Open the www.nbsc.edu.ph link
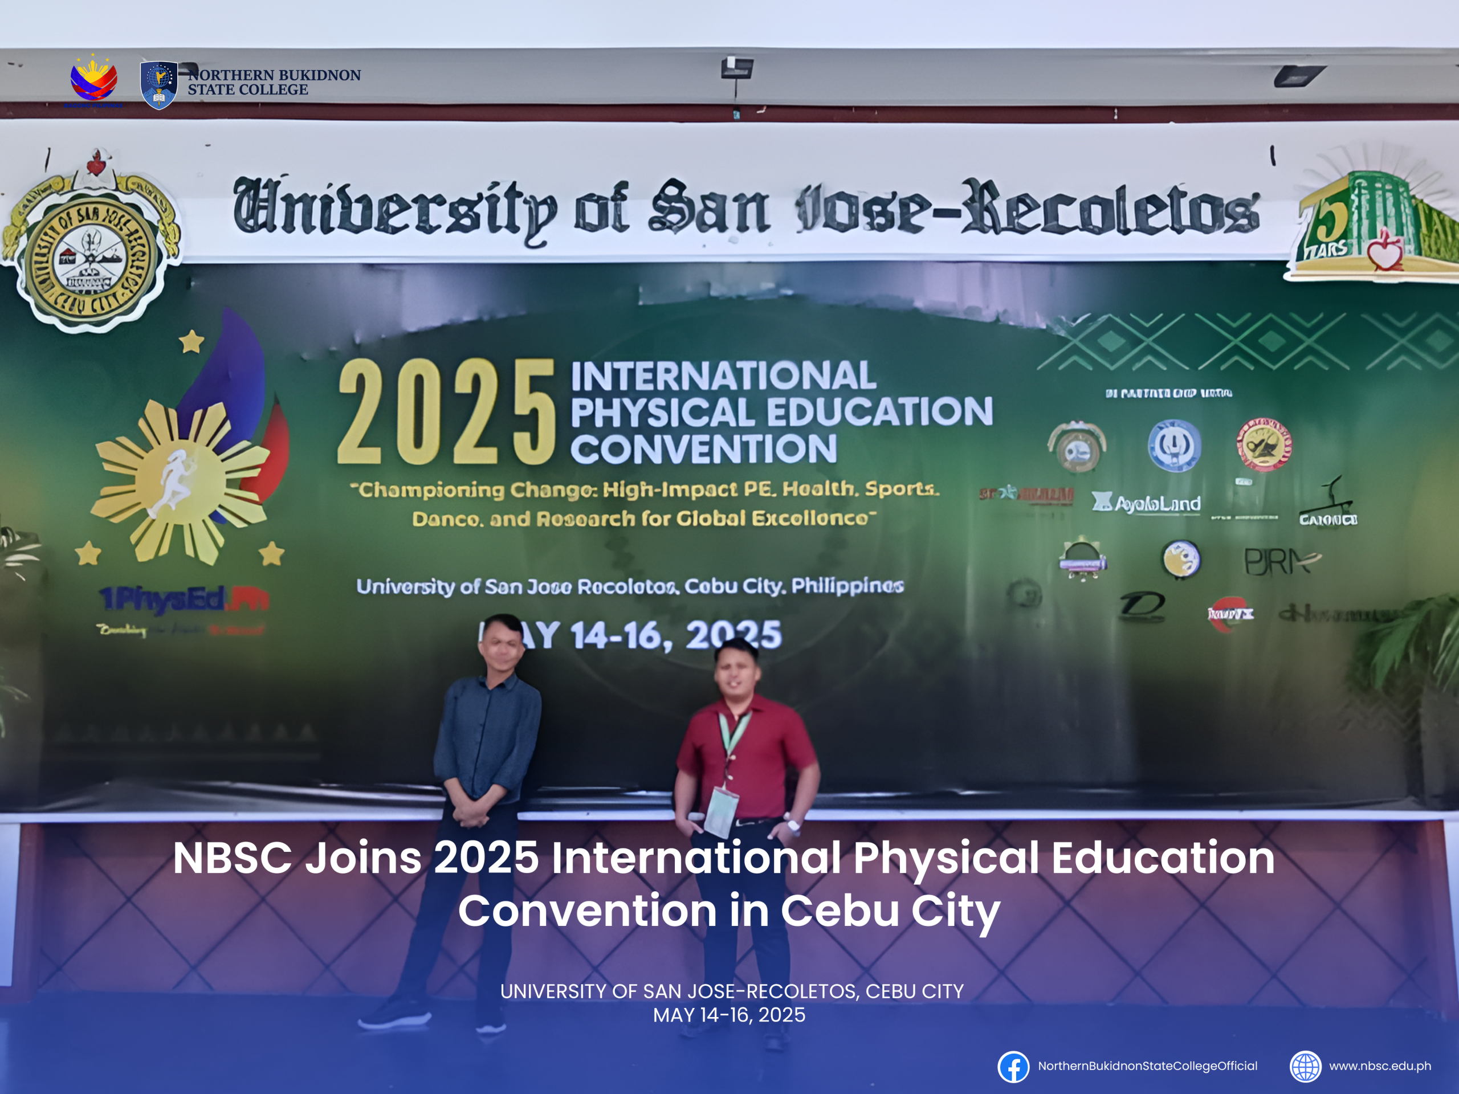Image resolution: width=1459 pixels, height=1094 pixels. (1380, 1066)
